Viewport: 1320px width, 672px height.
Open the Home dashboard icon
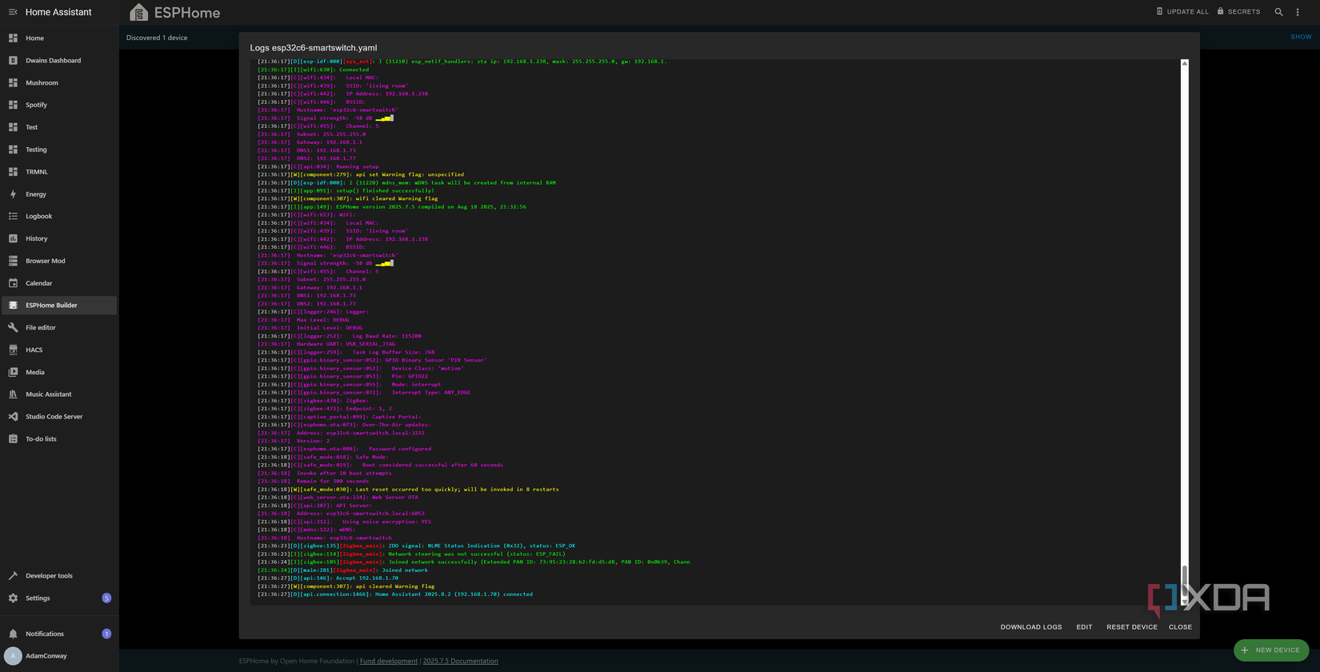coord(13,38)
